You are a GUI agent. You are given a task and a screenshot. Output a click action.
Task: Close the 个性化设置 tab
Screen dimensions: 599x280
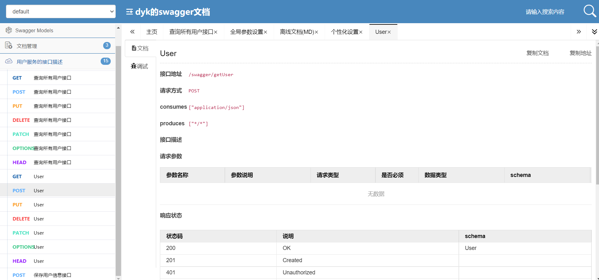pos(361,32)
